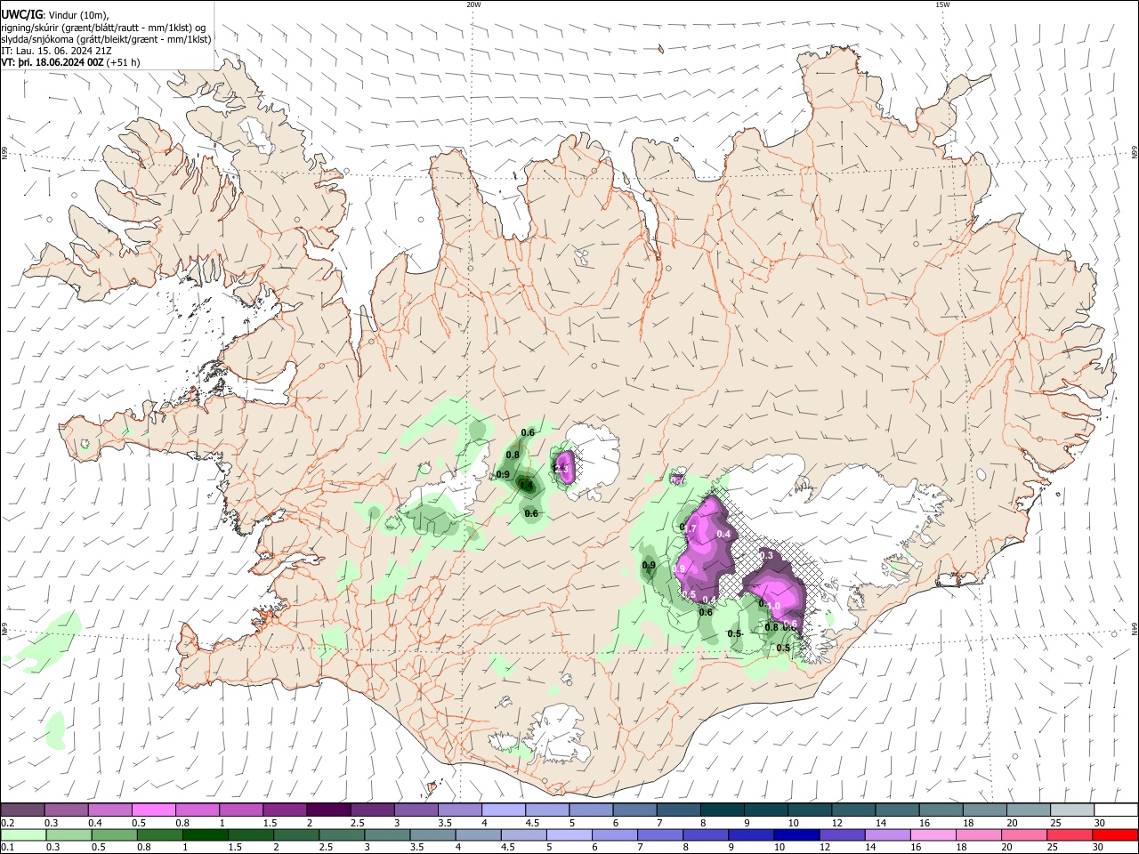Click the palest green 0.1 rain legend swatch
1139x854 pixels.
click(x=22, y=835)
